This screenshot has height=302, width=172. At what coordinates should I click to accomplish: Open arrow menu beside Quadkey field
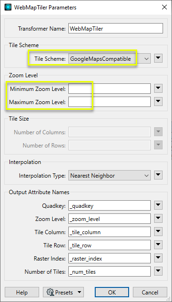(x=158, y=205)
